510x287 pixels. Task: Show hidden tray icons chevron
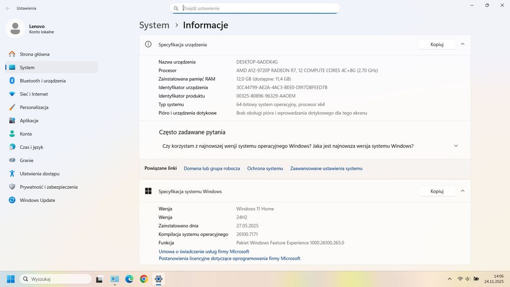coord(449,279)
